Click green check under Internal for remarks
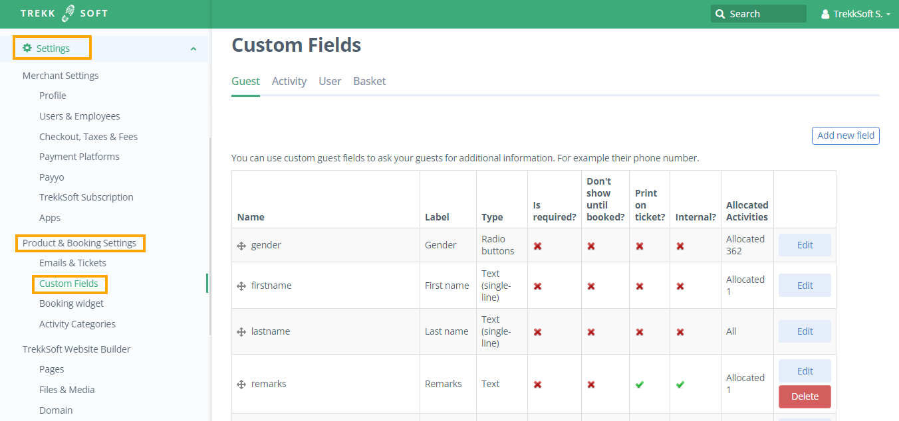 pyautogui.click(x=680, y=384)
